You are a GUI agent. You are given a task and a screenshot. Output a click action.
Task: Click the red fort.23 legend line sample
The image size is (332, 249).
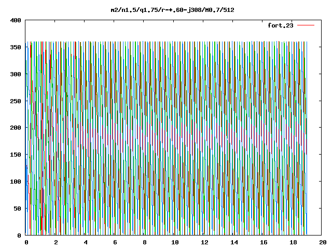(306, 25)
